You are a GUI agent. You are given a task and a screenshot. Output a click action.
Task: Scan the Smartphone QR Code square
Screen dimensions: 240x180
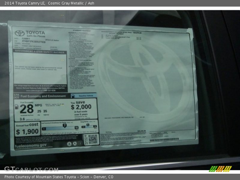92,140
